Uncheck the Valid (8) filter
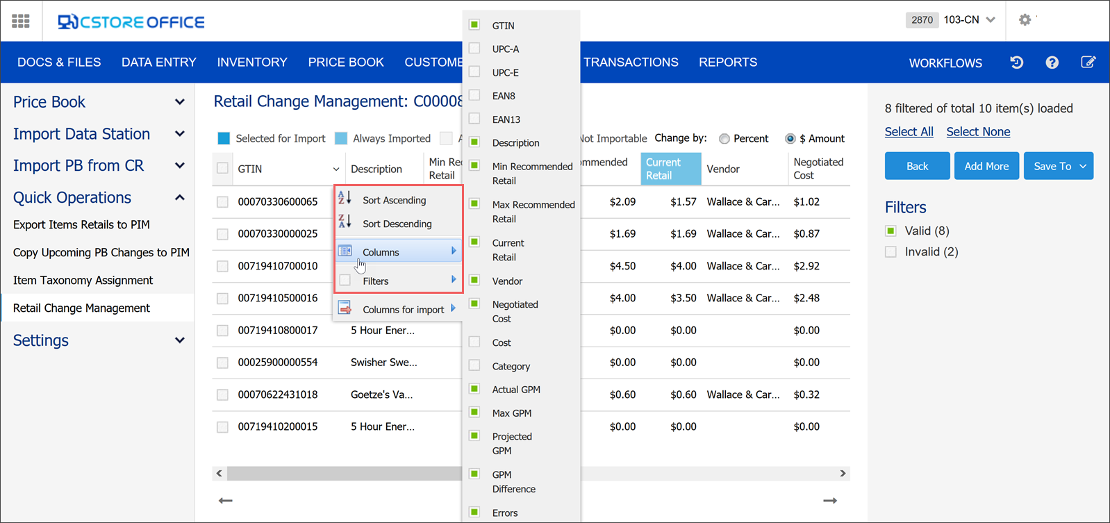This screenshot has height=523, width=1110. [891, 231]
